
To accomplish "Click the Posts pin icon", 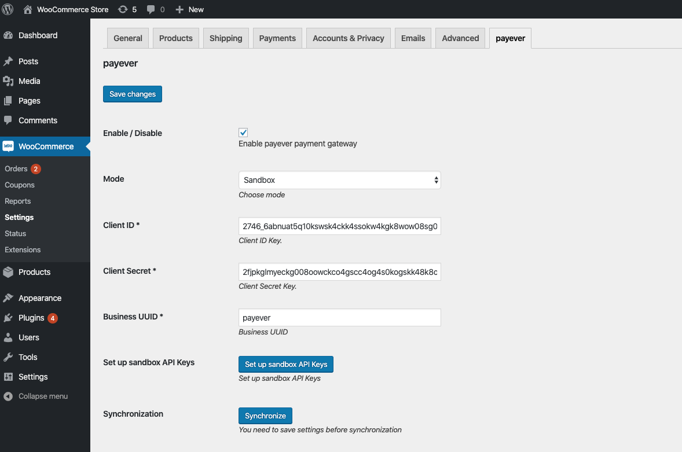I will 8,61.
